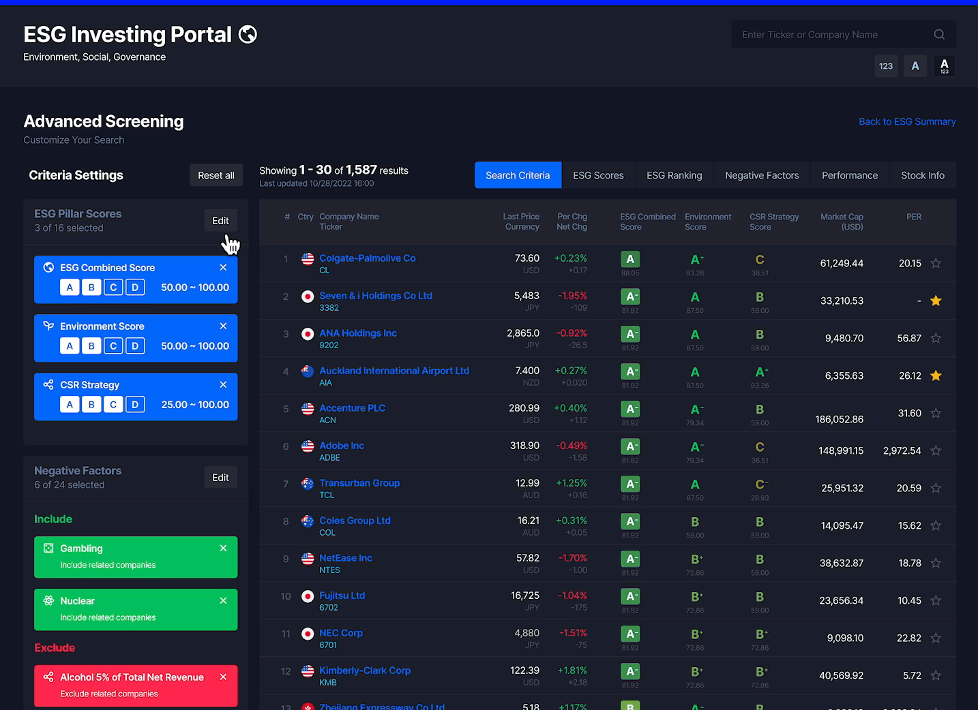Open Colgate-Palmolive Co company link

coord(368,258)
